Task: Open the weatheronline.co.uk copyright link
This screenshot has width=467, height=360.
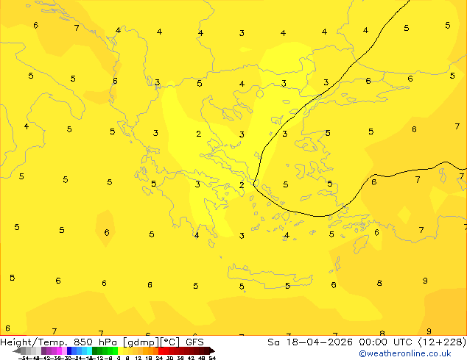Action: click(404, 353)
